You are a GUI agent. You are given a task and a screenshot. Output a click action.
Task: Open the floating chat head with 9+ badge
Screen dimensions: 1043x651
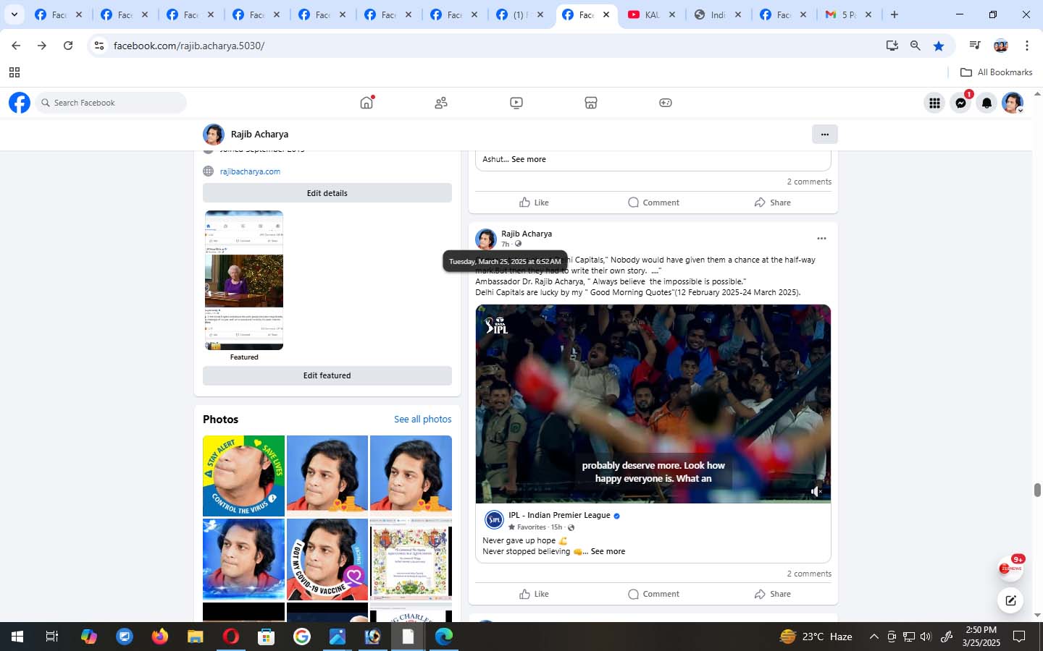point(1010,569)
